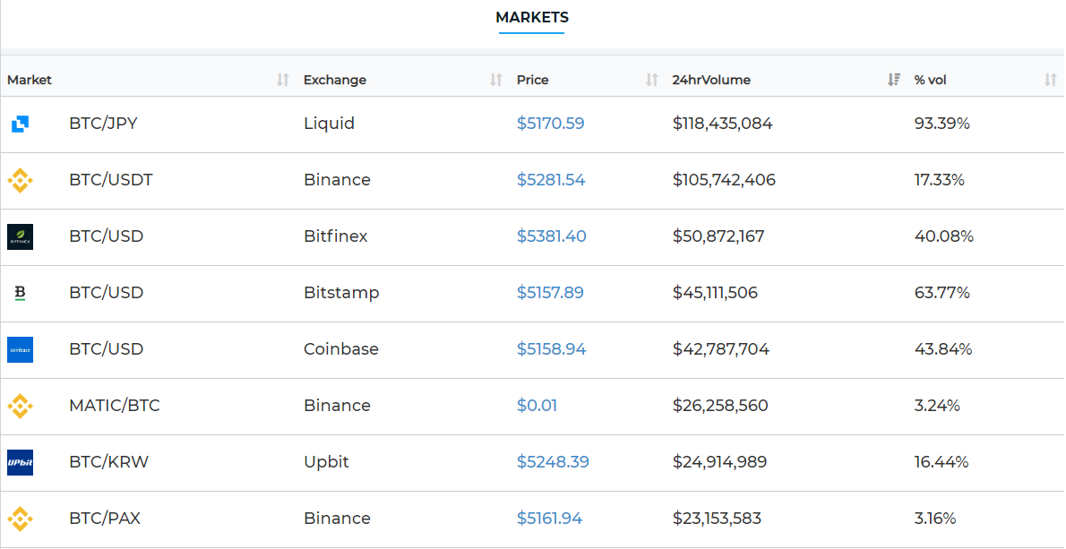Toggle the 24hrVolume descending sort icon
1066x549 pixels.
894,80
